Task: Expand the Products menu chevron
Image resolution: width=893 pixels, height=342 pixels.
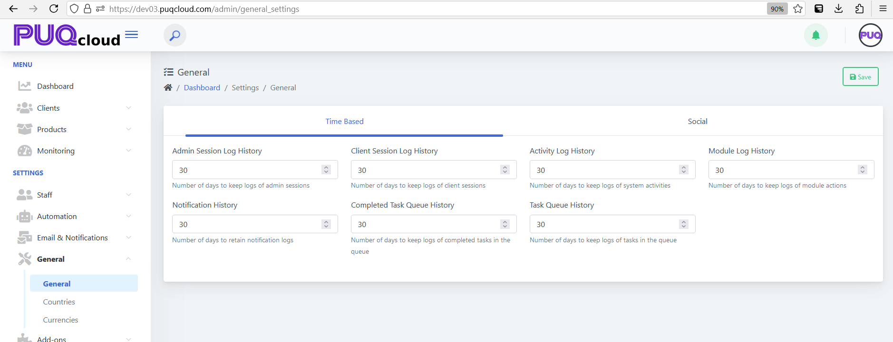Action: 128,129
